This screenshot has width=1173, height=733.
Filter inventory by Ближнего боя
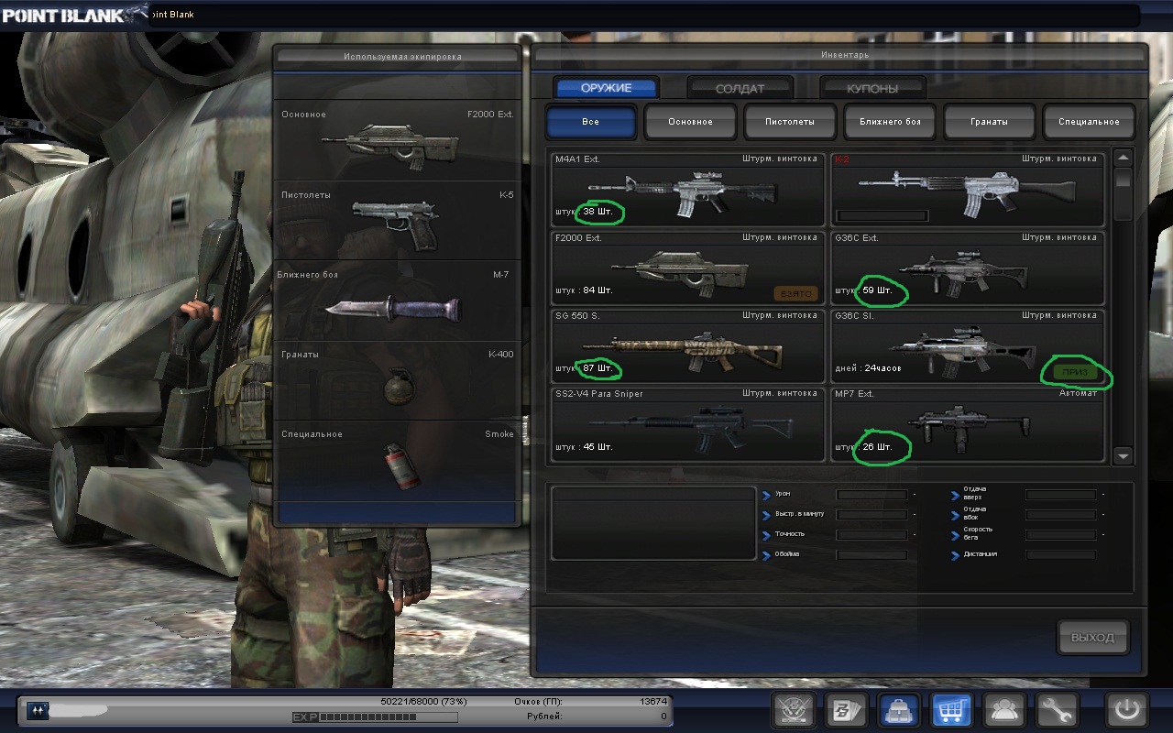[x=890, y=122]
